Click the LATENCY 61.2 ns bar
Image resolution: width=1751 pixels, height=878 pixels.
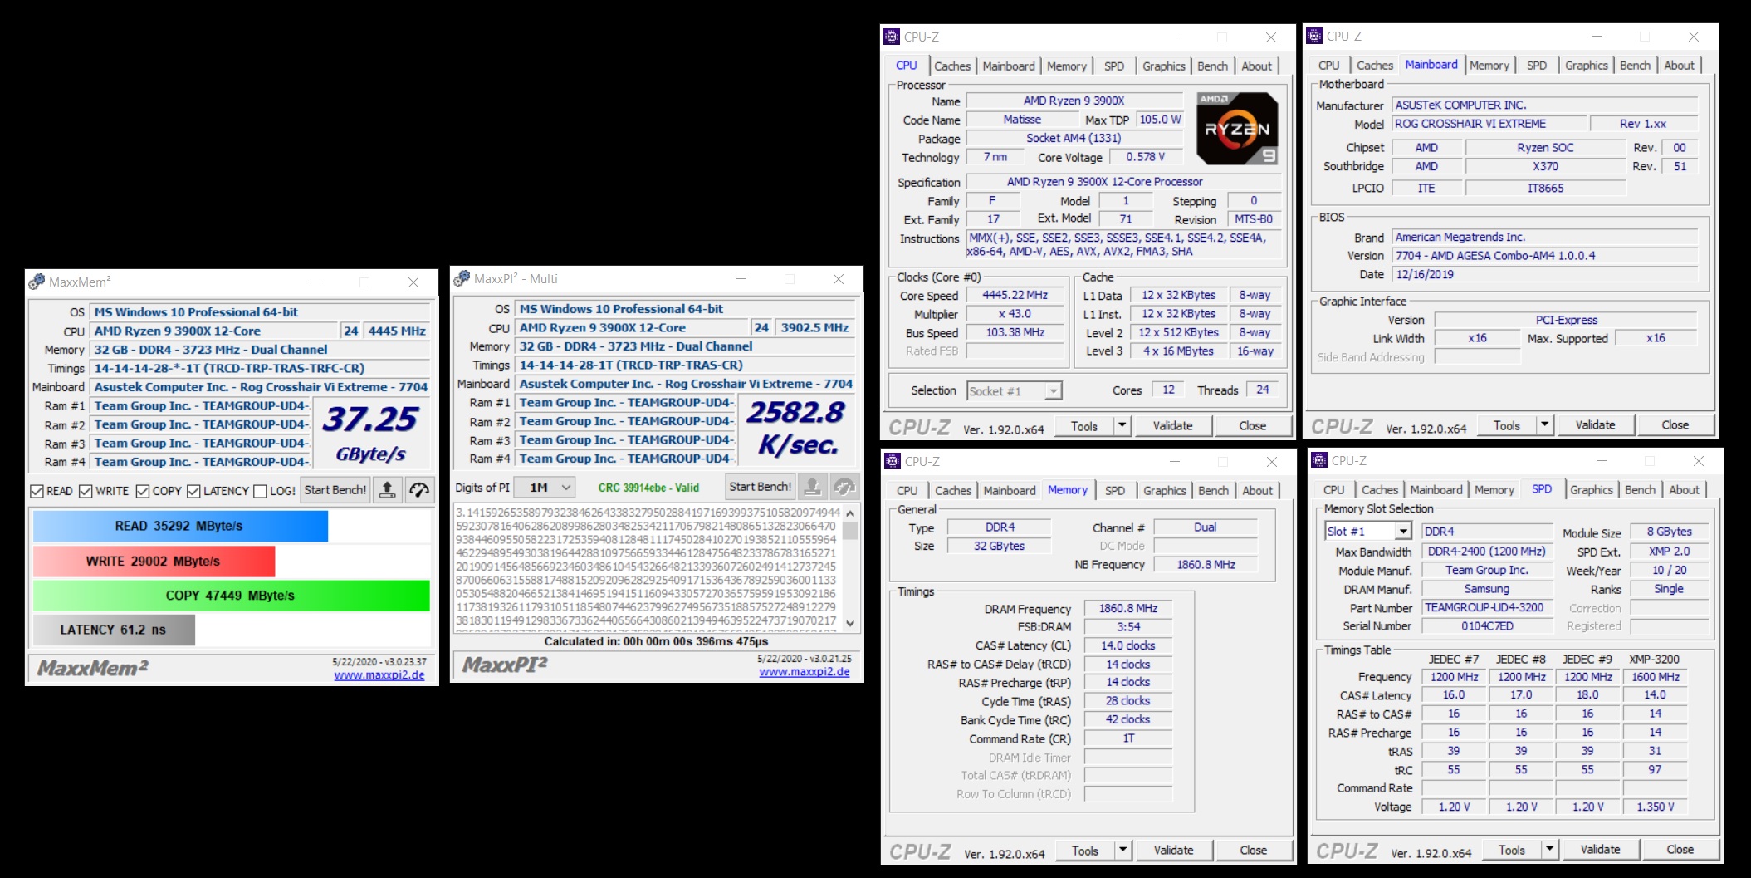tap(114, 630)
